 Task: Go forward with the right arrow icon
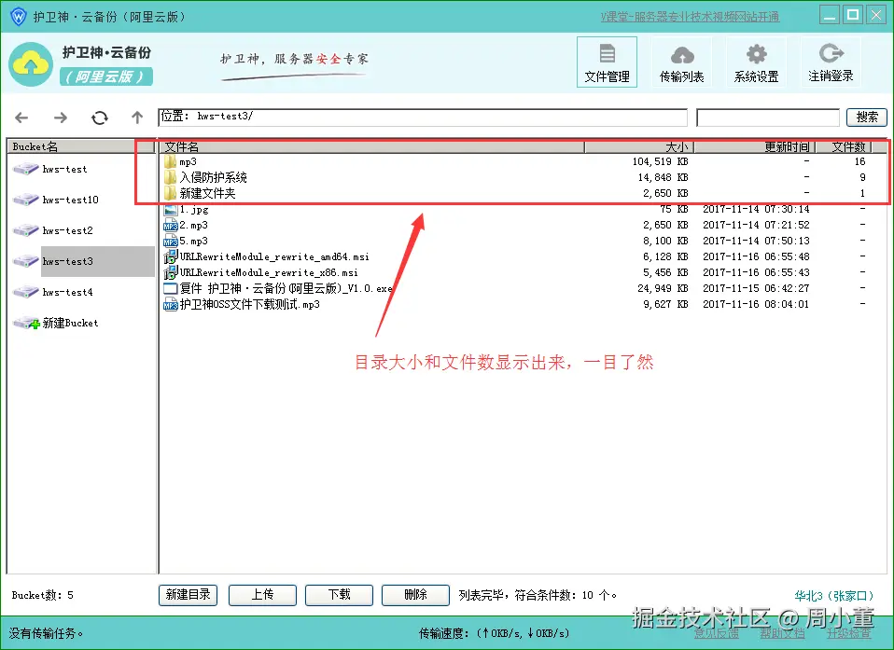(x=61, y=118)
